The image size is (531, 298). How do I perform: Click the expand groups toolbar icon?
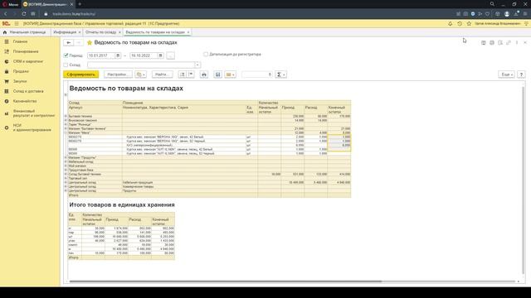(183, 74)
